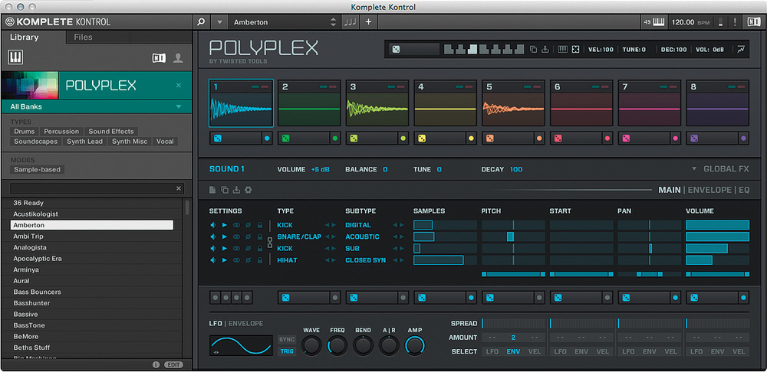767x372 pixels.
Task: Open the arpeggiator notes icon in header
Action: [350, 22]
